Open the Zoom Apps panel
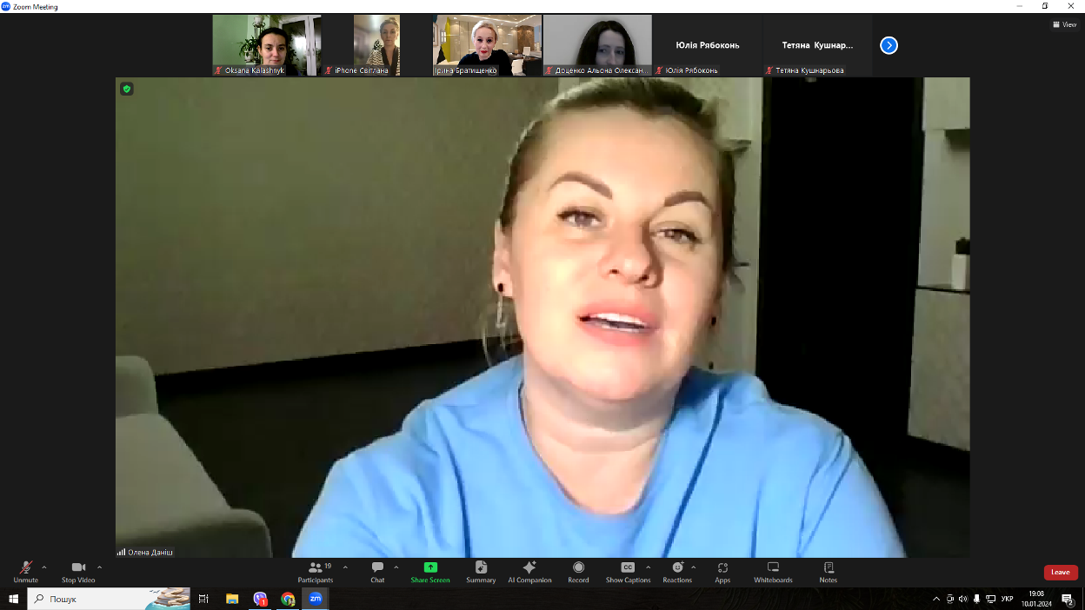Viewport: 1085px width, 610px height. [x=722, y=572]
